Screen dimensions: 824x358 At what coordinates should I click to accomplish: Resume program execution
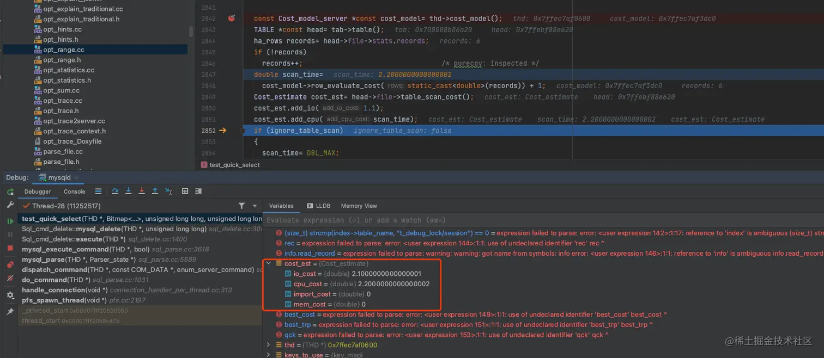tap(10, 221)
